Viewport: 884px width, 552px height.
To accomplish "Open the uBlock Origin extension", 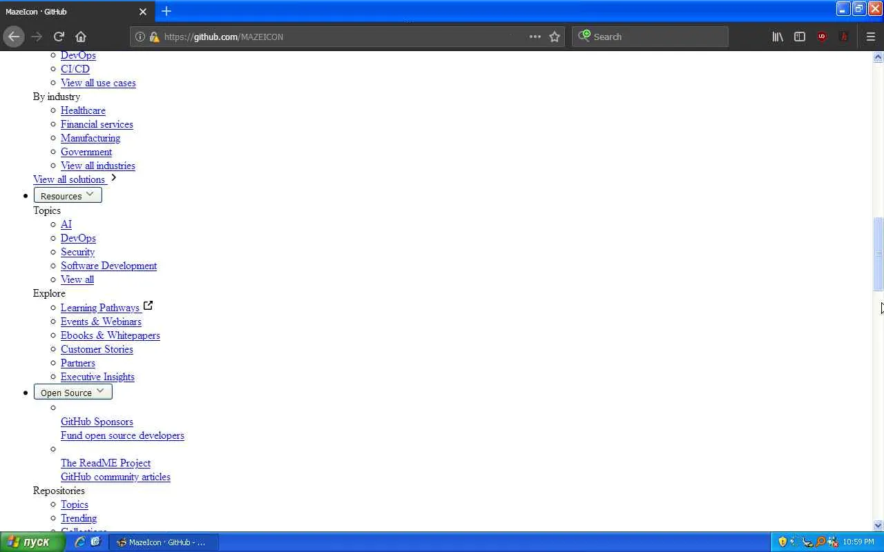I will [822, 37].
